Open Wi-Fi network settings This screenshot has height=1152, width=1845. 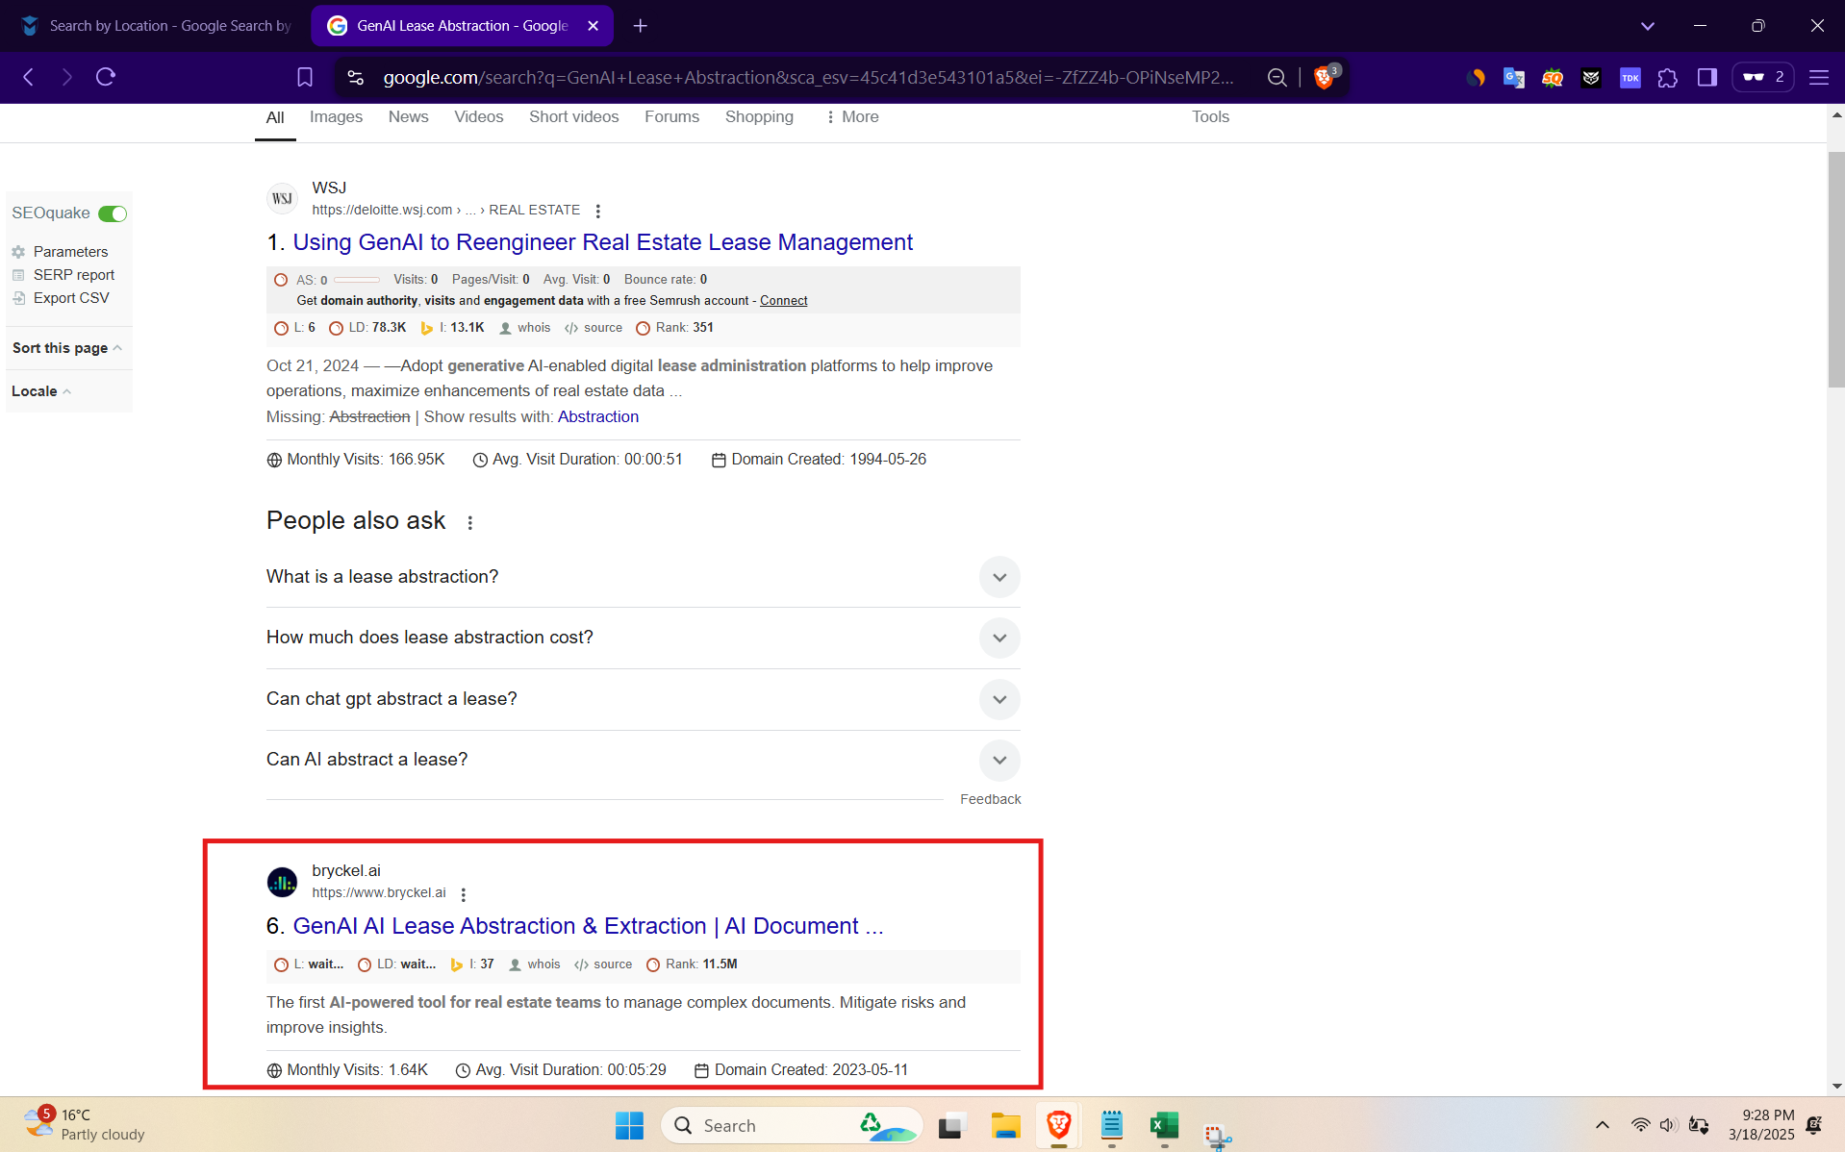click(1639, 1125)
